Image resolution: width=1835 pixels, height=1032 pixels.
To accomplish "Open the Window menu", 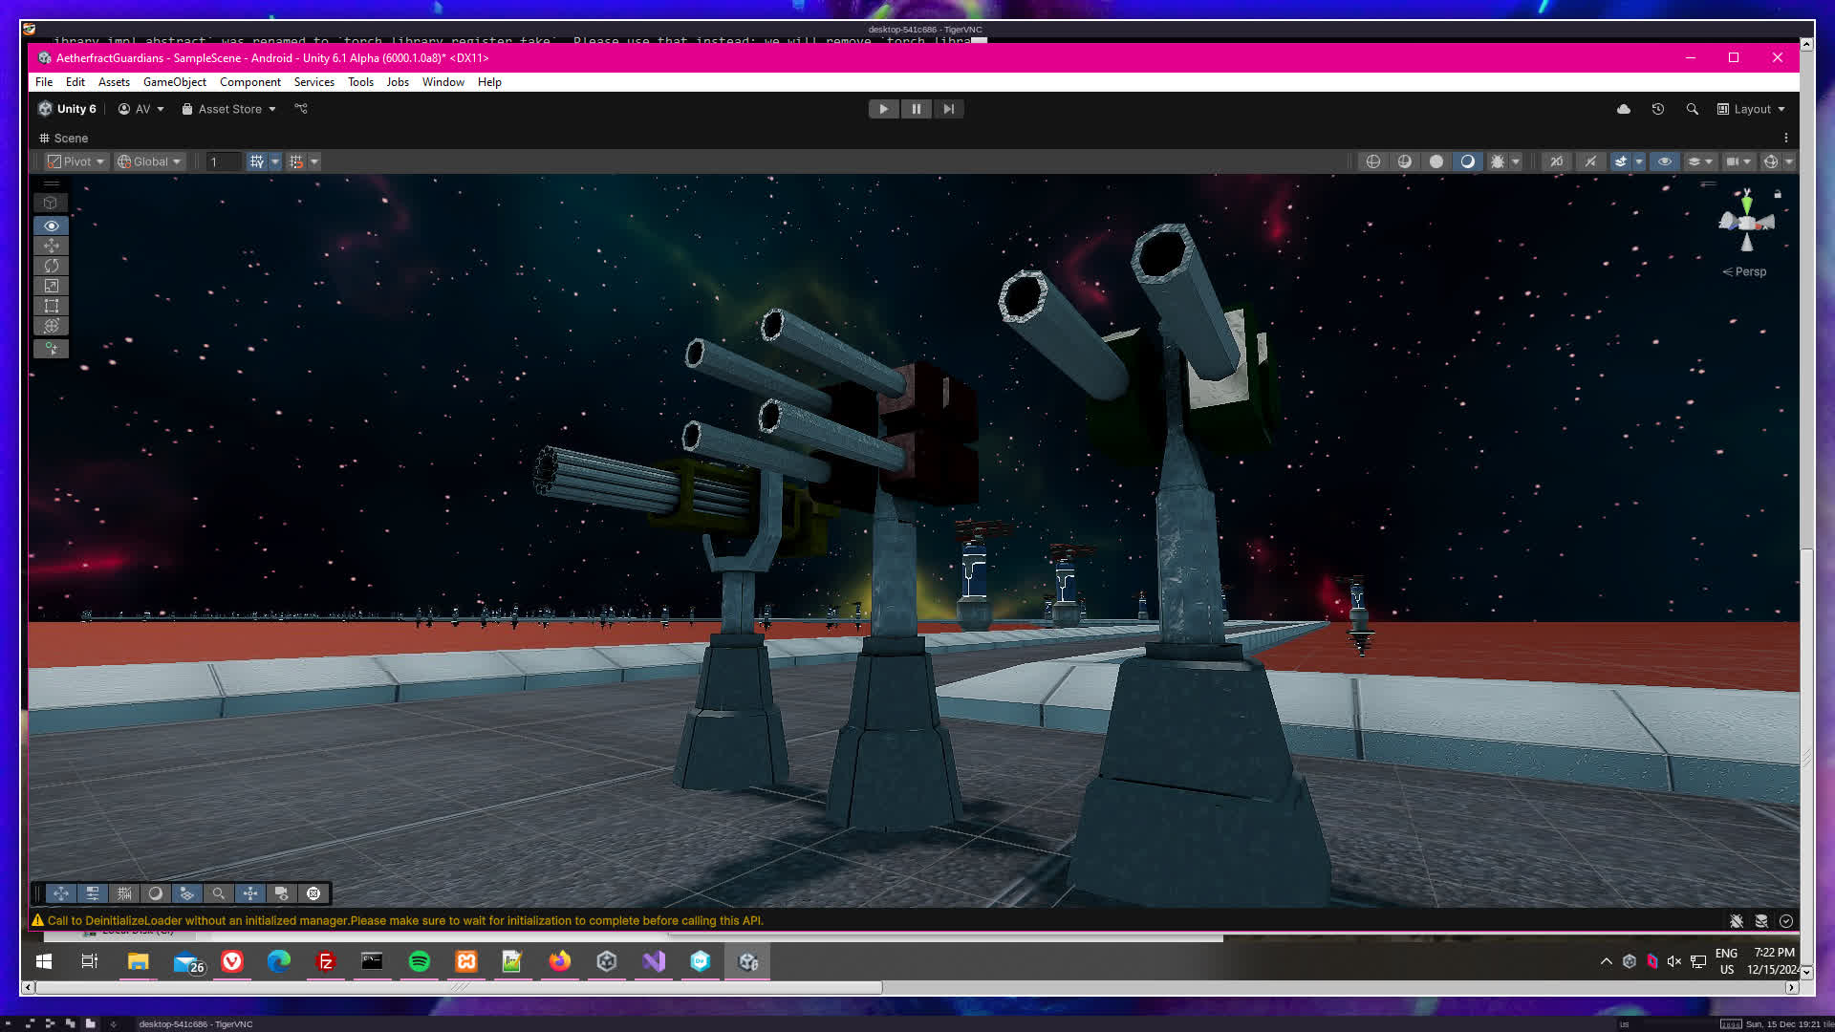I will 443,82.
